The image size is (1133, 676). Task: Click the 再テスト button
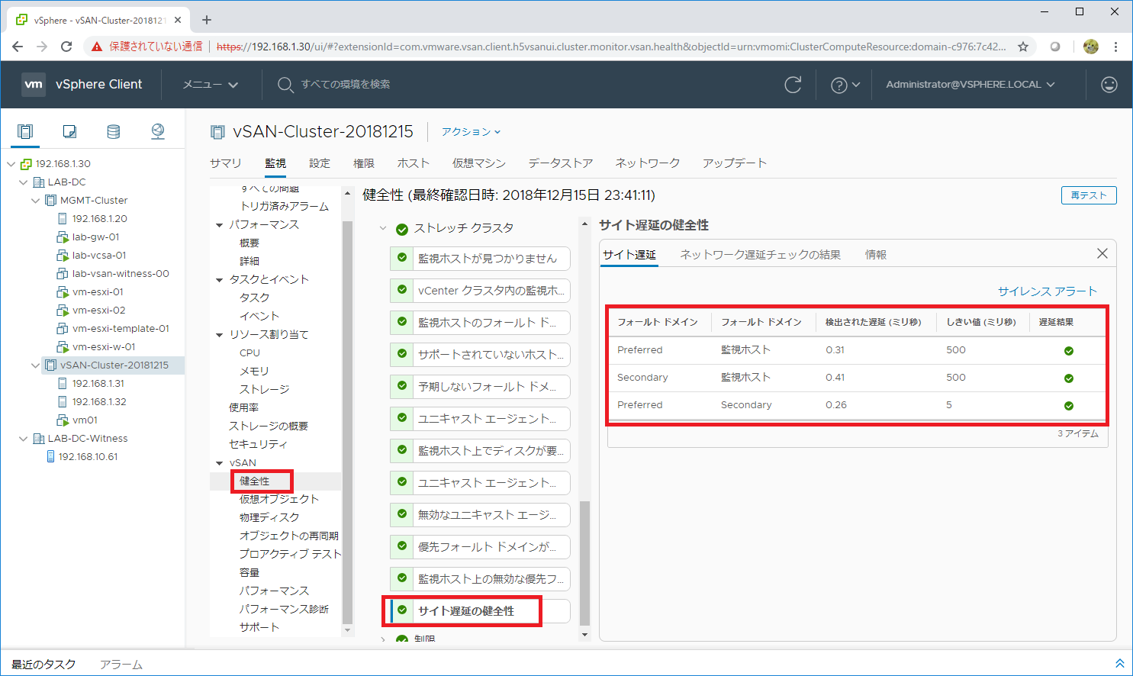(x=1089, y=195)
